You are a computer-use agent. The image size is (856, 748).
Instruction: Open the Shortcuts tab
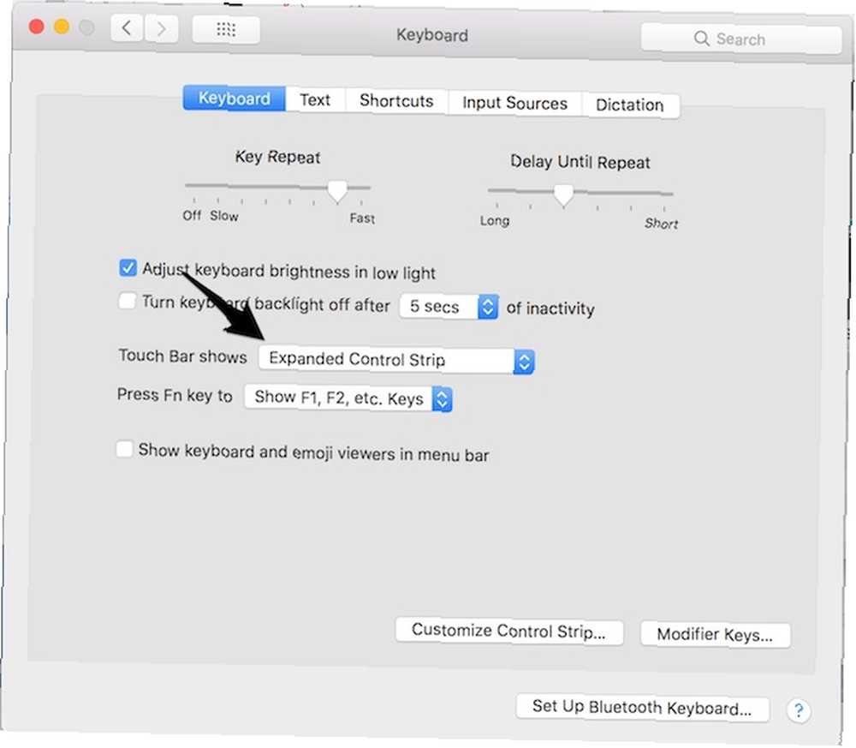396,101
